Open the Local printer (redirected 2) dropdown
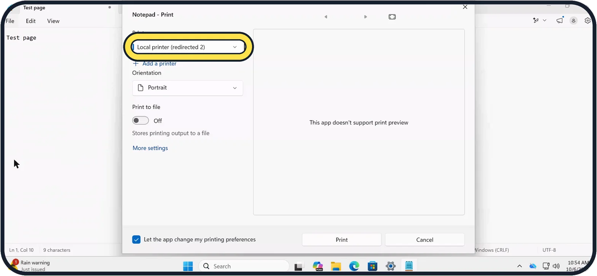This screenshot has width=597, height=276. coord(188,47)
